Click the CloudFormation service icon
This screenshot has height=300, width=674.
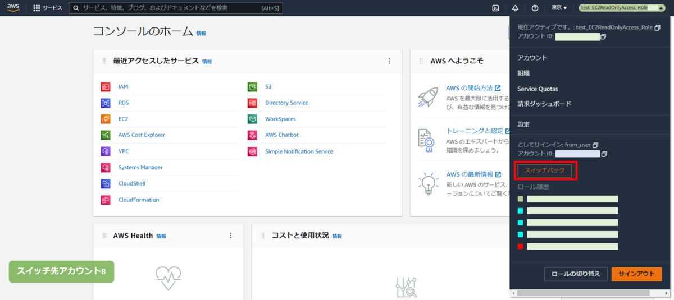click(x=106, y=200)
